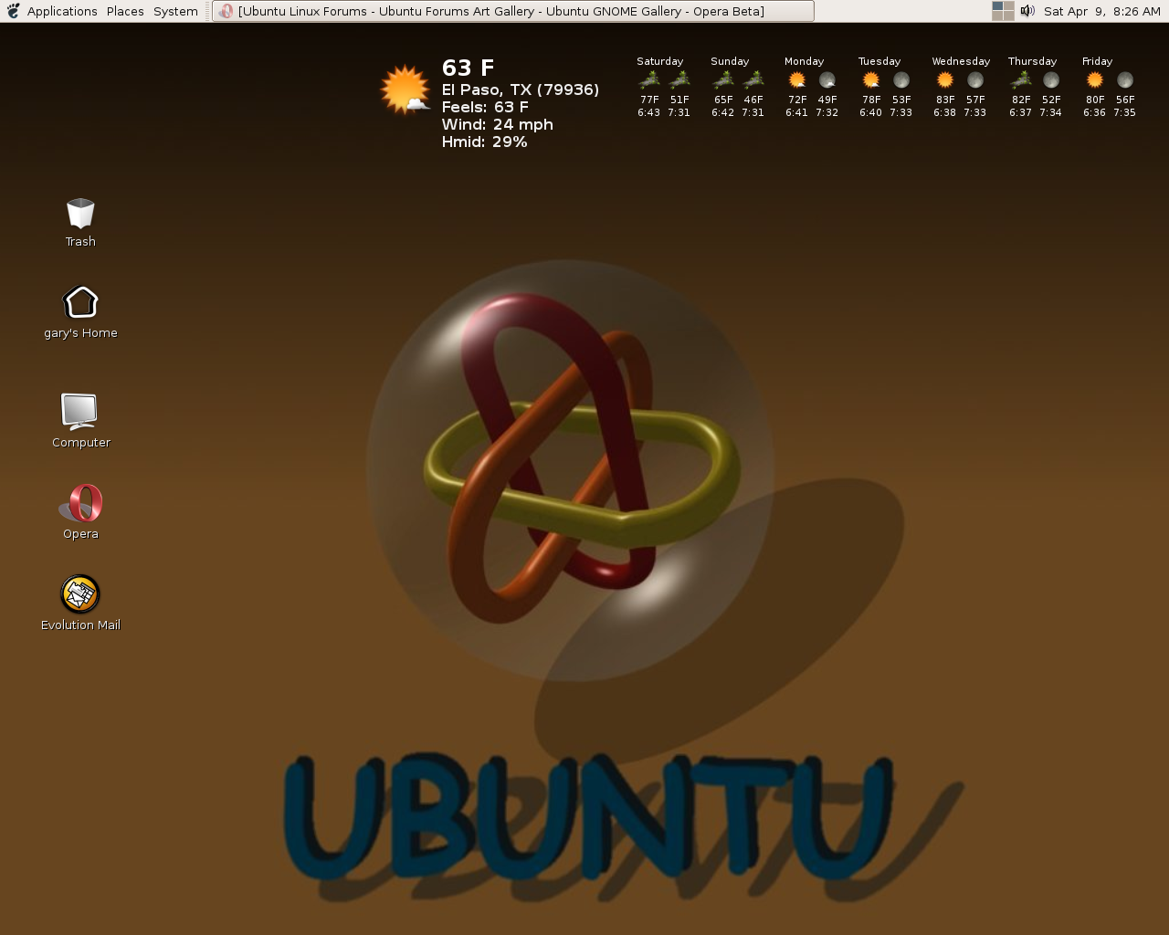1169x935 pixels.
Task: Open the System menu
Action: [175, 11]
